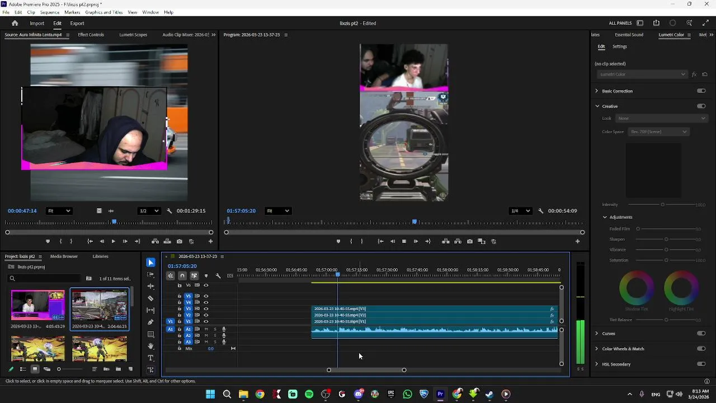
Task: Hide track V3 output eye
Action: 206,309
